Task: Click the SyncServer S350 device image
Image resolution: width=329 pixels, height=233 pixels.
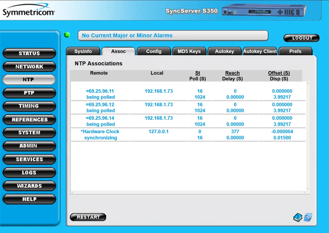Action: [264, 10]
